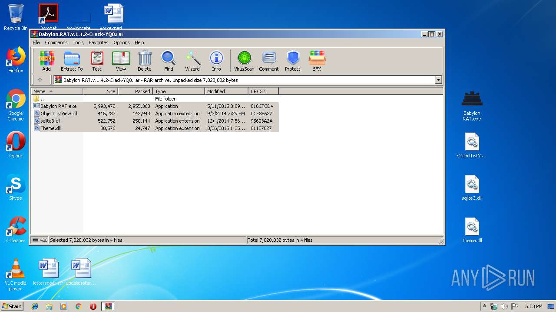Screen dimensions: 556x312
Task: Open the Start menu
Action: pos(12,306)
